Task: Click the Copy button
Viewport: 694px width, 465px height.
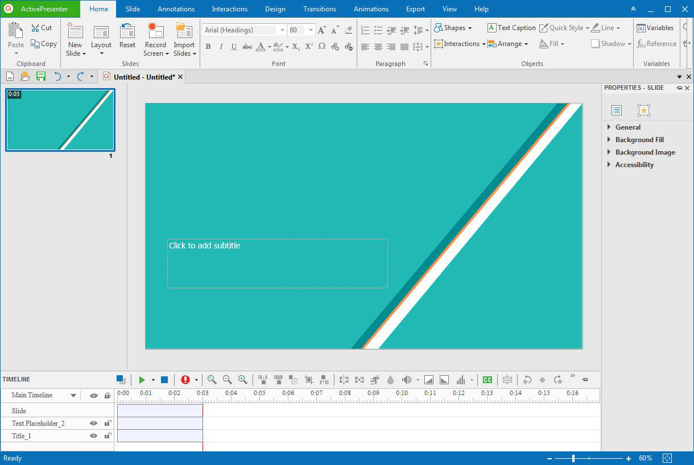Action: coord(44,44)
